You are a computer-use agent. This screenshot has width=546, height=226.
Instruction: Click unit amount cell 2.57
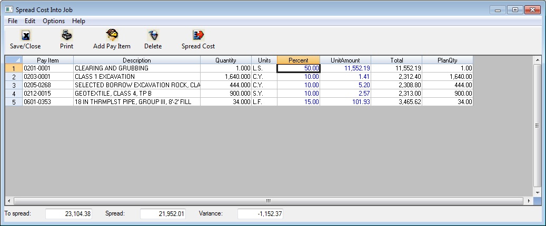pyautogui.click(x=345, y=94)
